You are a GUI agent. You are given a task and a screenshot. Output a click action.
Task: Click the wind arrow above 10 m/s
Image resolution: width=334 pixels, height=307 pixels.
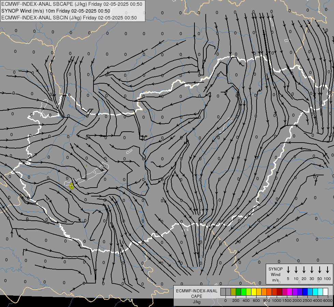click(x=296, y=270)
